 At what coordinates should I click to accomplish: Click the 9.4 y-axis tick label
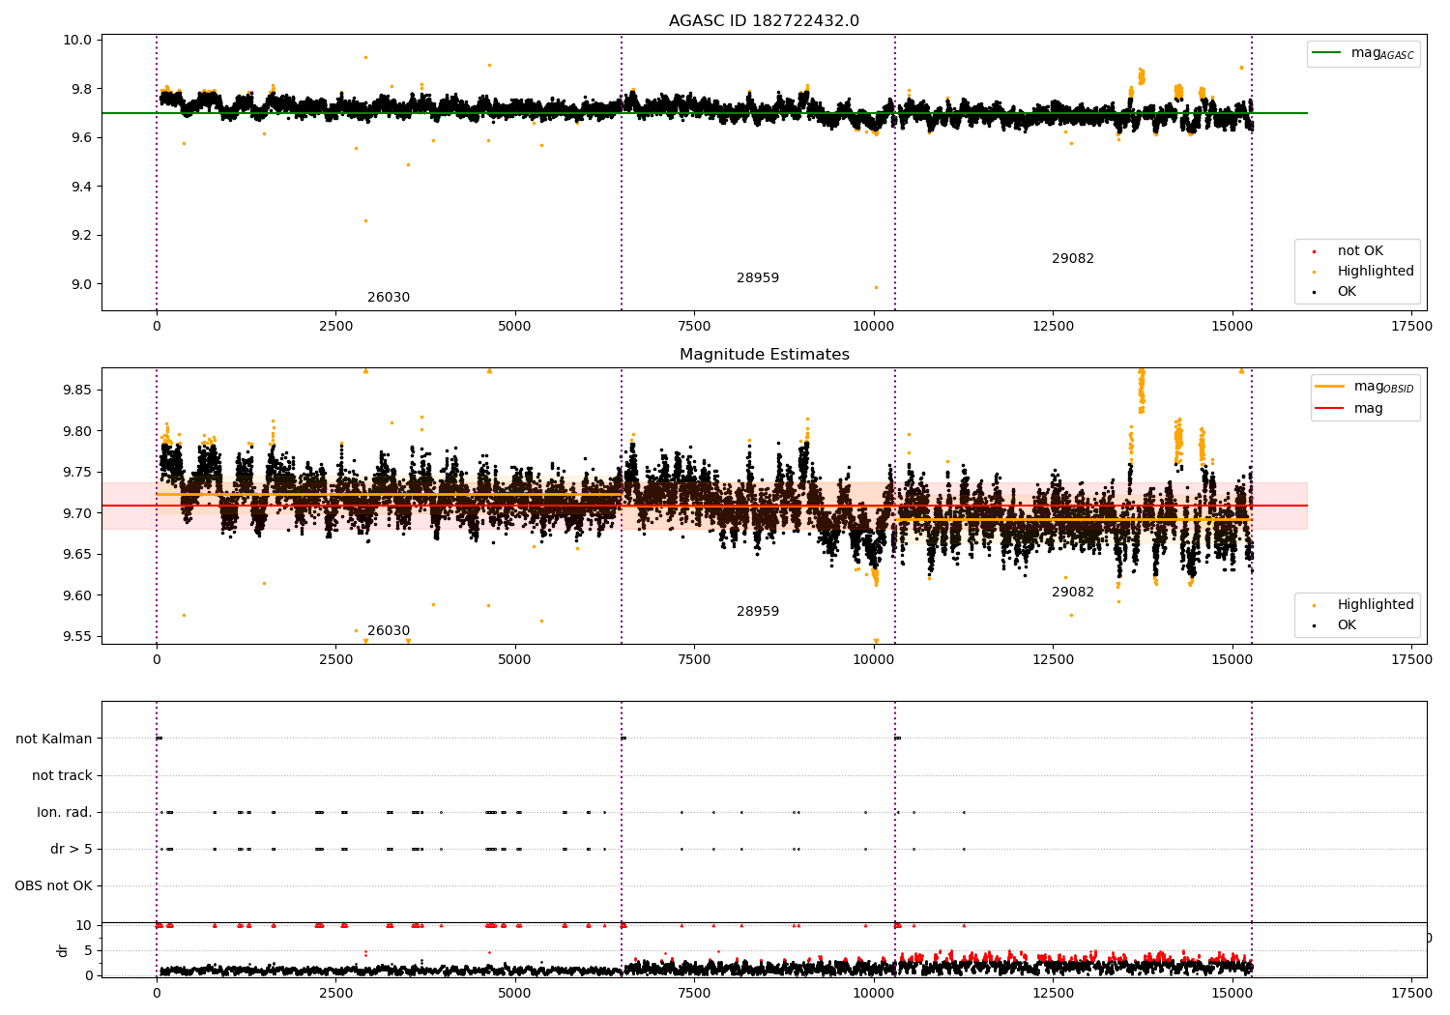[x=82, y=187]
